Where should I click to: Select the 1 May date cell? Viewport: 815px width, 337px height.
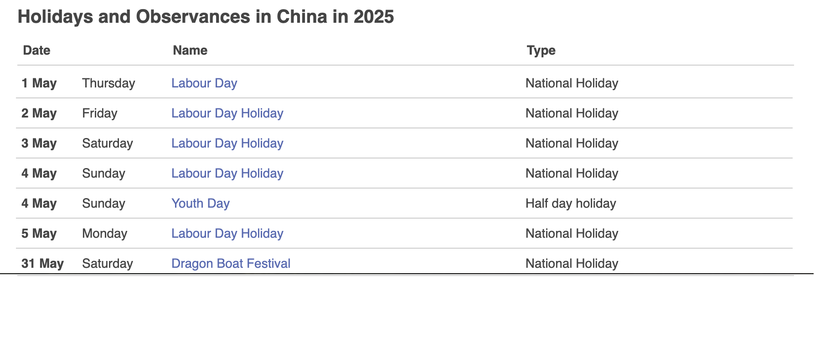coord(39,83)
